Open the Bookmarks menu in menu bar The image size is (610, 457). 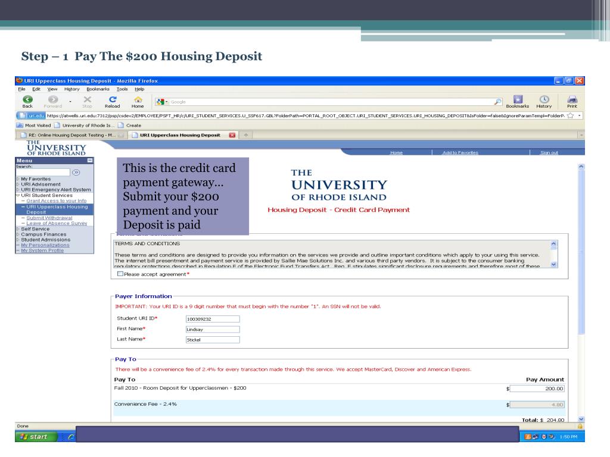[x=98, y=89]
